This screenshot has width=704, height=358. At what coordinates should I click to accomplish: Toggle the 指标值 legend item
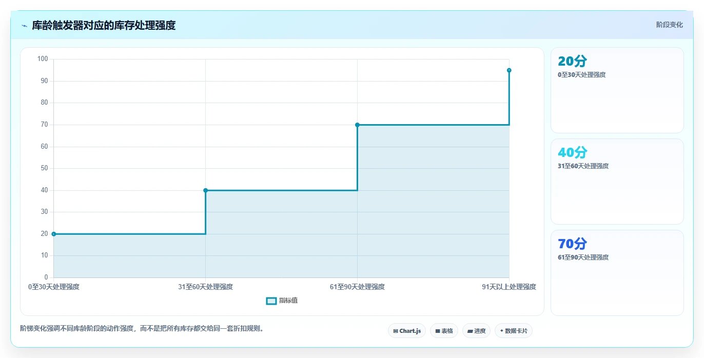point(282,301)
